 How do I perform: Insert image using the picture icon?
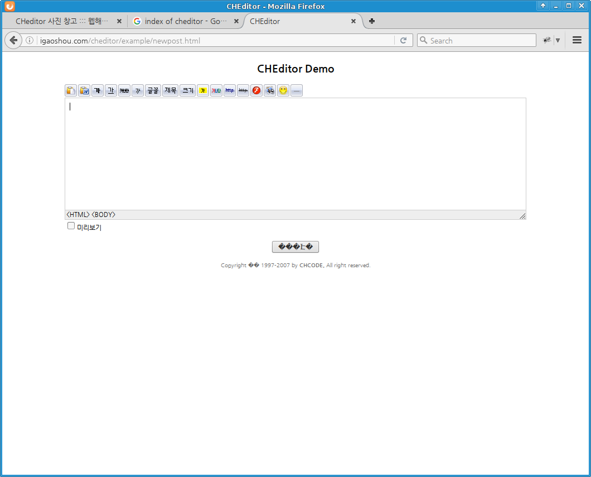click(270, 90)
